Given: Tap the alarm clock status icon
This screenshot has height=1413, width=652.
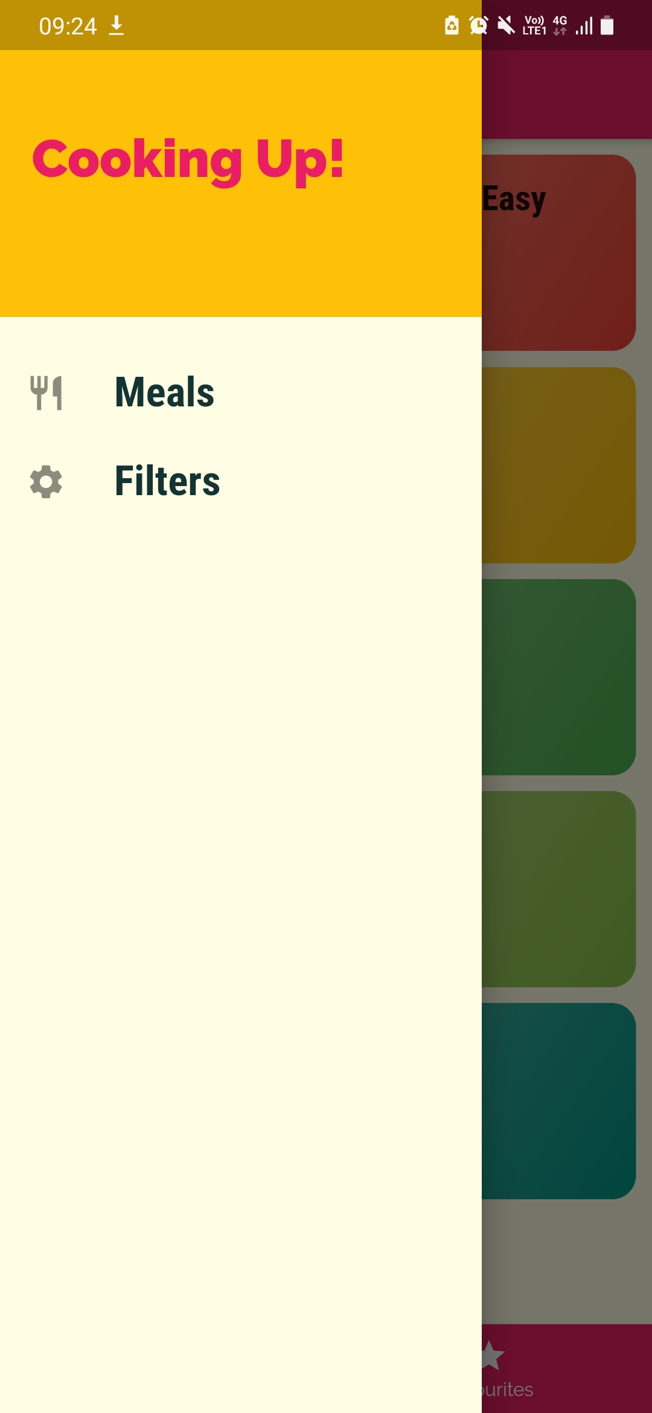Looking at the screenshot, I should pos(479,25).
